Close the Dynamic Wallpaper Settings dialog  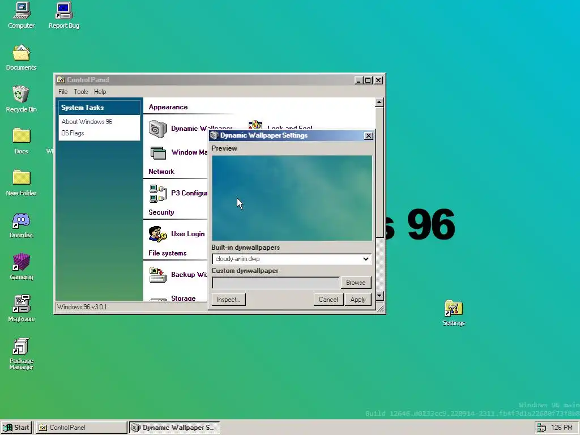[x=368, y=136]
